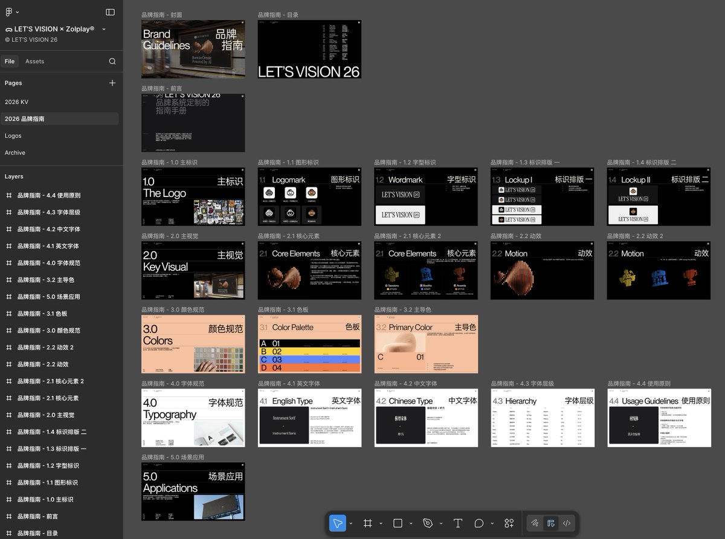Open Figma main menu
Screen dimensions: 725x539
pos(11,11)
